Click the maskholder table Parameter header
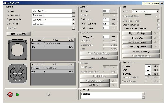Viewport: 168px width, 104px height. point(37,40)
